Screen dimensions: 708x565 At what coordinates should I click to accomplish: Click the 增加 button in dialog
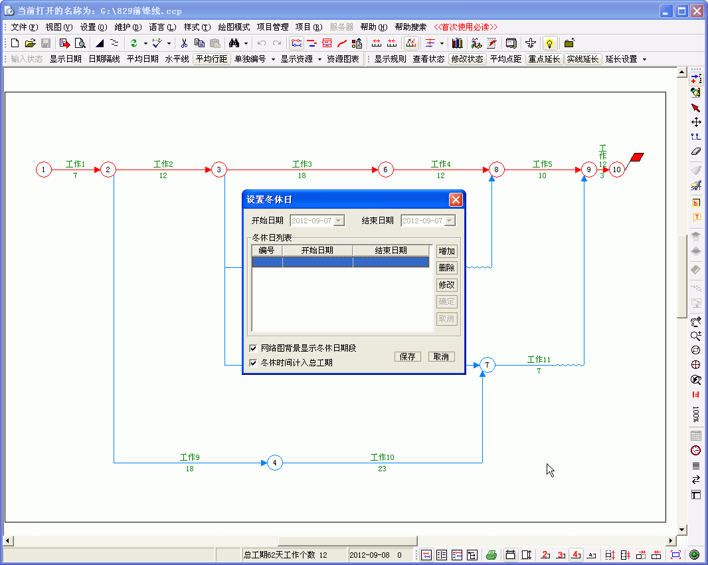446,251
